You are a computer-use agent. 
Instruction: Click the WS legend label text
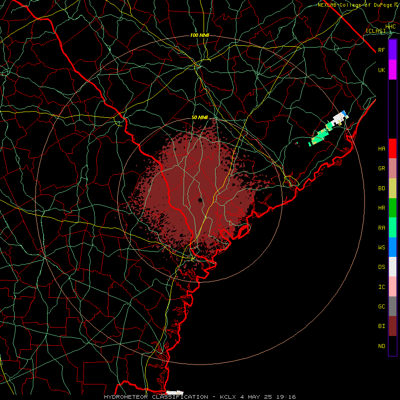(x=382, y=248)
